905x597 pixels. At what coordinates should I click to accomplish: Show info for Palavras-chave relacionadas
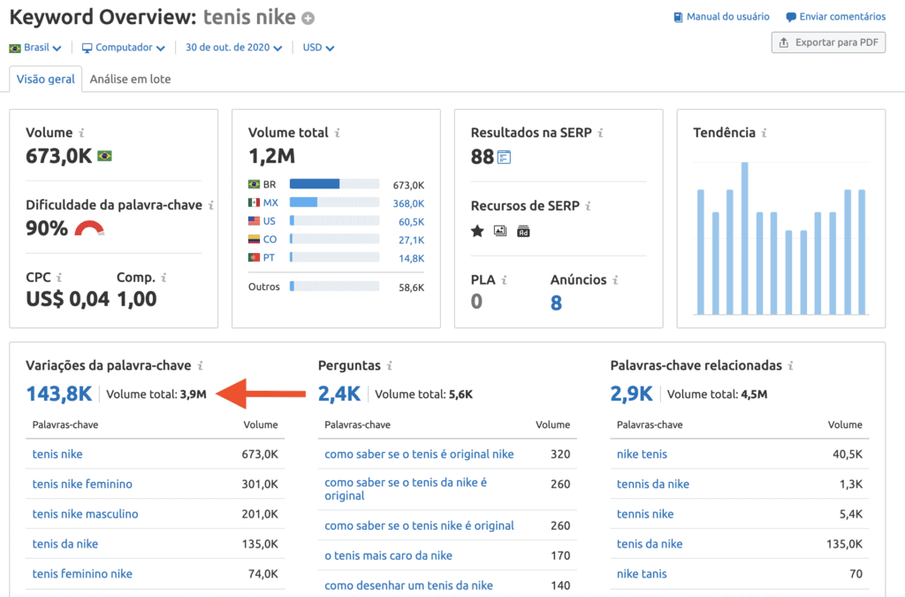pyautogui.click(x=791, y=366)
